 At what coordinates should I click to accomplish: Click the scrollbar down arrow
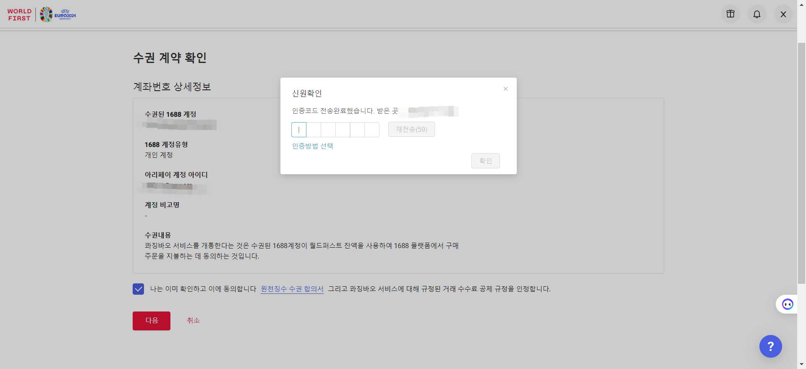click(801, 364)
